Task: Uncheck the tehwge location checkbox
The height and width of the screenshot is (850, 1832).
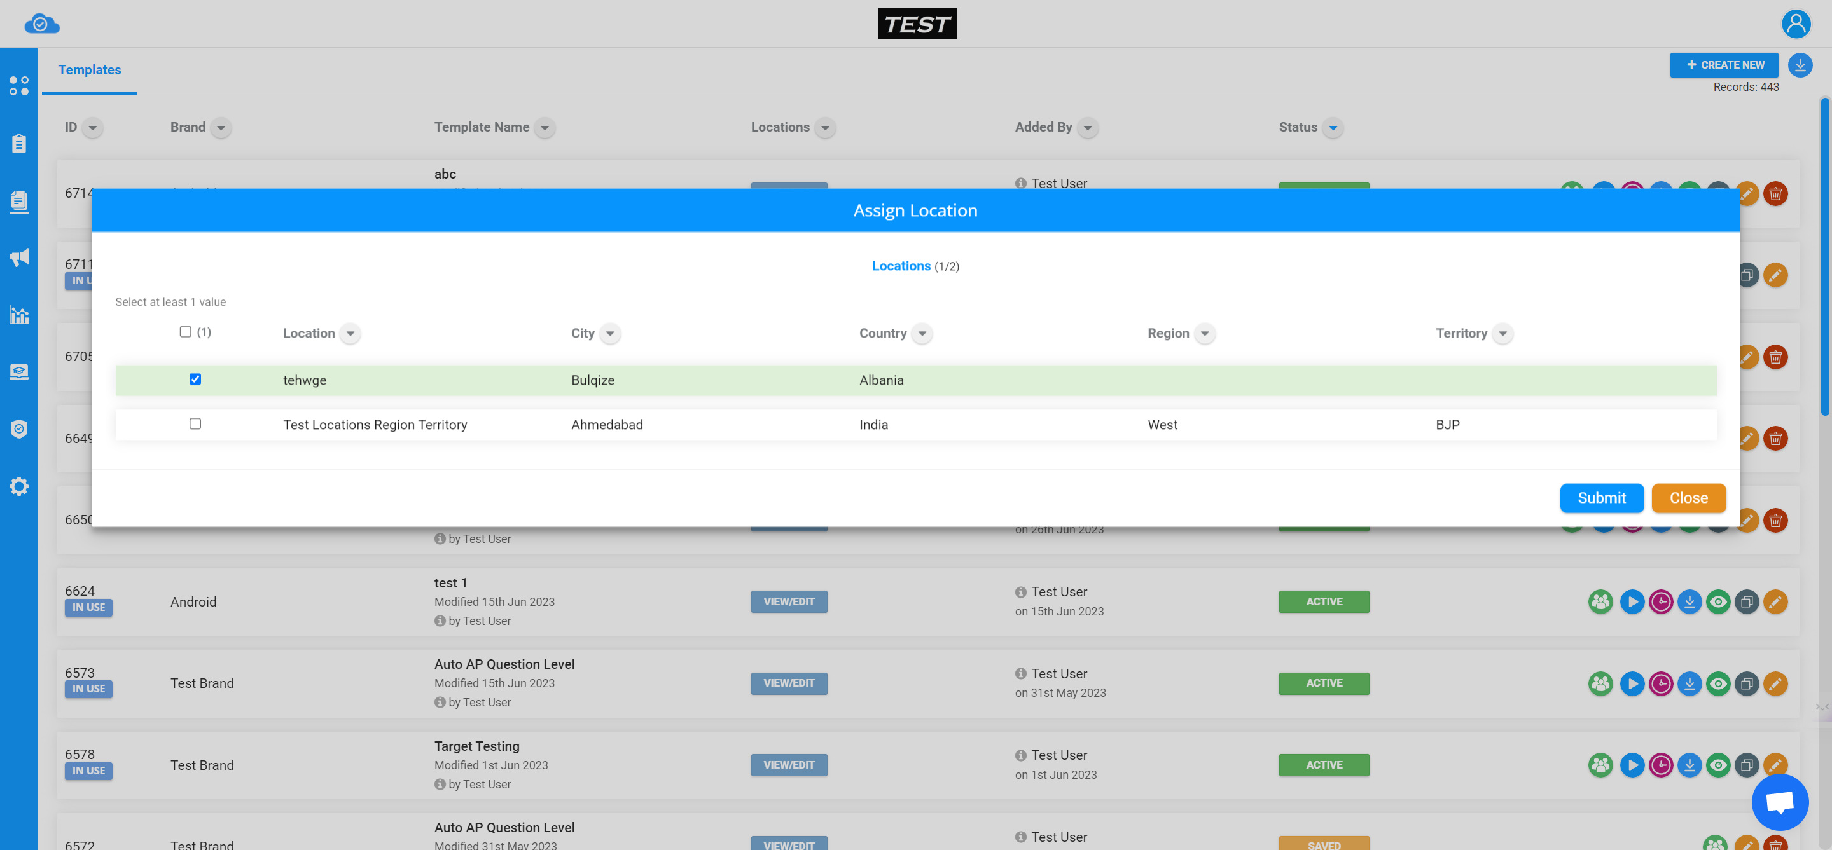Action: tap(195, 380)
